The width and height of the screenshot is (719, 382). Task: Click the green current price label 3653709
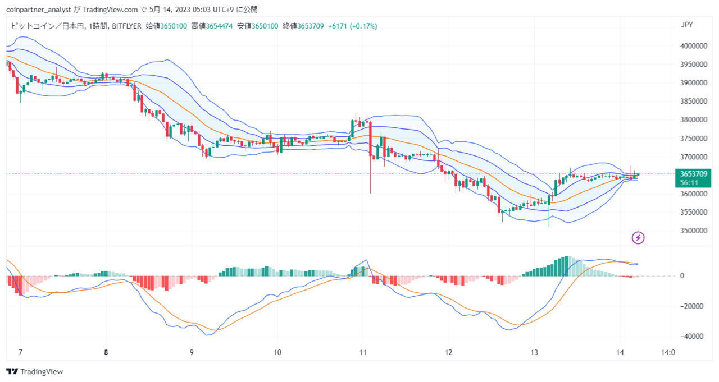tap(693, 173)
